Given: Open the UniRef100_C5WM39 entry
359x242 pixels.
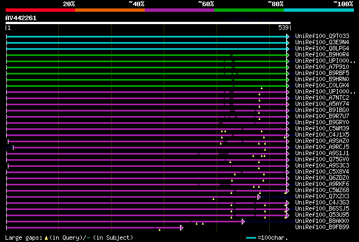Looking at the screenshot, I should click(x=322, y=129).
